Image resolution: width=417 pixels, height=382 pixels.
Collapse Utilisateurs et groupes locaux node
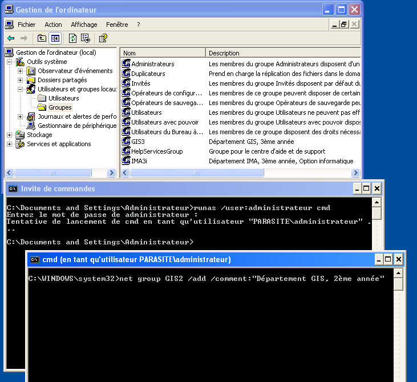click(x=20, y=89)
